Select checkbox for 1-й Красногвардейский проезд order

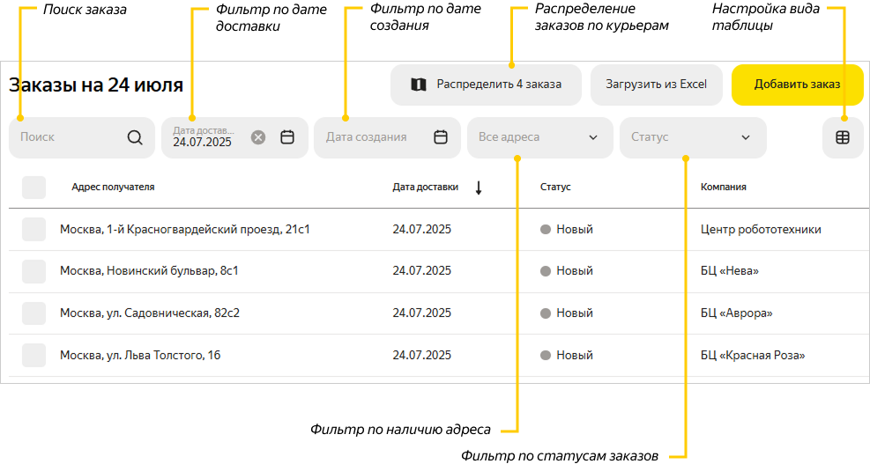coord(33,230)
